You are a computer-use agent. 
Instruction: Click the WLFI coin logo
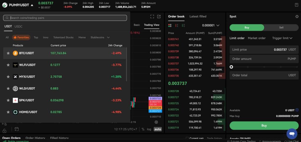click(x=15, y=65)
